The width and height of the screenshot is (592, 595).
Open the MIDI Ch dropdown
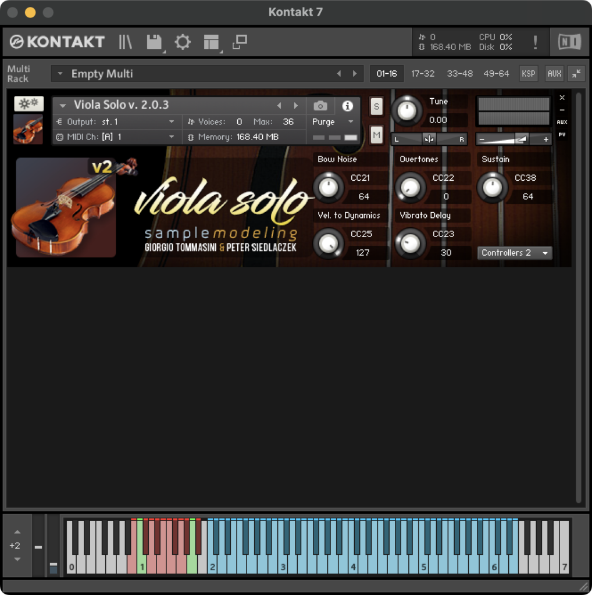point(116,137)
